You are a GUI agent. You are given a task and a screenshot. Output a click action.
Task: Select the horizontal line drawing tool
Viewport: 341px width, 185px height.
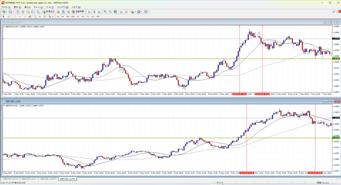click(x=20, y=17)
